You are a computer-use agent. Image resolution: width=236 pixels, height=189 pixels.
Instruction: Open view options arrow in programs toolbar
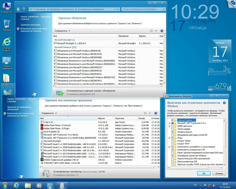tap(150, 113)
